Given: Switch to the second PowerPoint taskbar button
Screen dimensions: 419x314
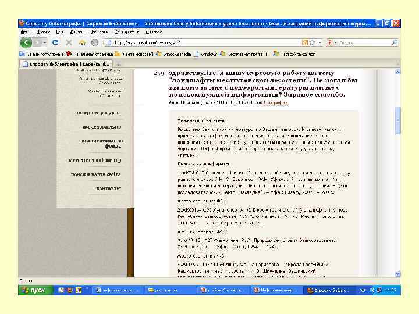Looking at the screenshot, I should pyautogui.click(x=276, y=290).
